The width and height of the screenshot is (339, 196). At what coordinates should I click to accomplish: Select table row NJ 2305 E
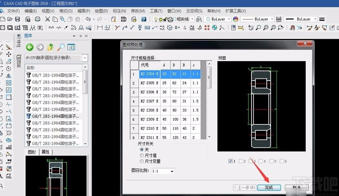click(165, 83)
